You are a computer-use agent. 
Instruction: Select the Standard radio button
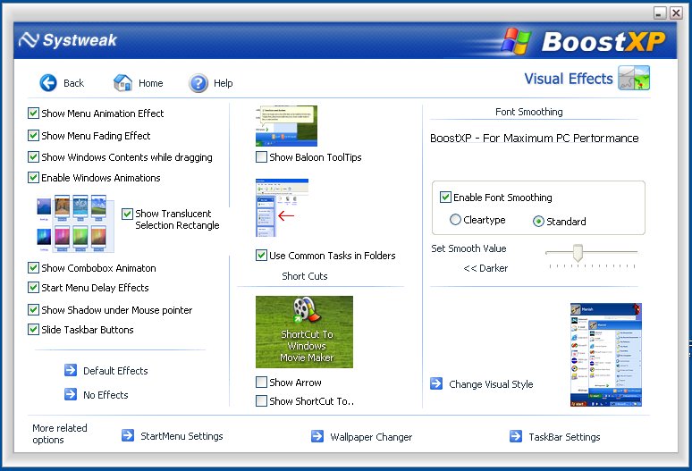pyautogui.click(x=538, y=222)
